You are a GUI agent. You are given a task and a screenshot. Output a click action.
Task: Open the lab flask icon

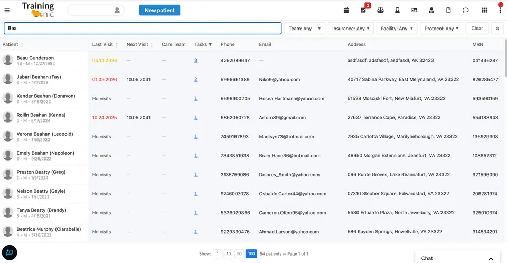[x=397, y=10]
